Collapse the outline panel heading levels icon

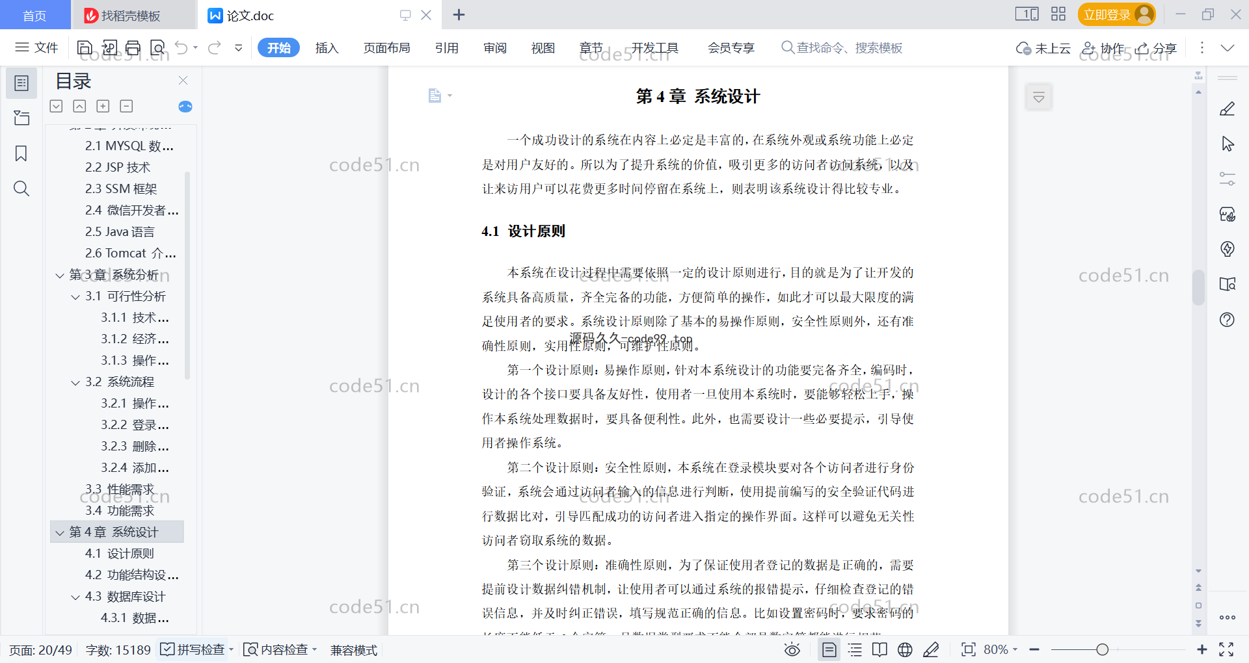(x=57, y=106)
